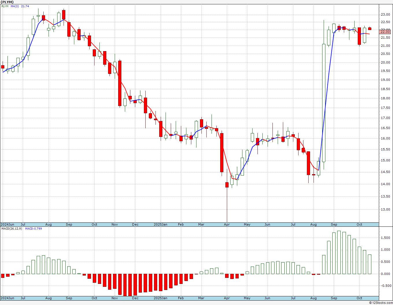Image resolution: width=393 pixels, height=305 pixels.
Task: Click the 19.00 price axis label
Action: 385,80
